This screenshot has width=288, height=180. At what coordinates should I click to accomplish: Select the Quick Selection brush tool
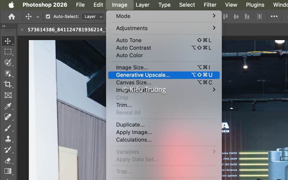tap(8, 63)
